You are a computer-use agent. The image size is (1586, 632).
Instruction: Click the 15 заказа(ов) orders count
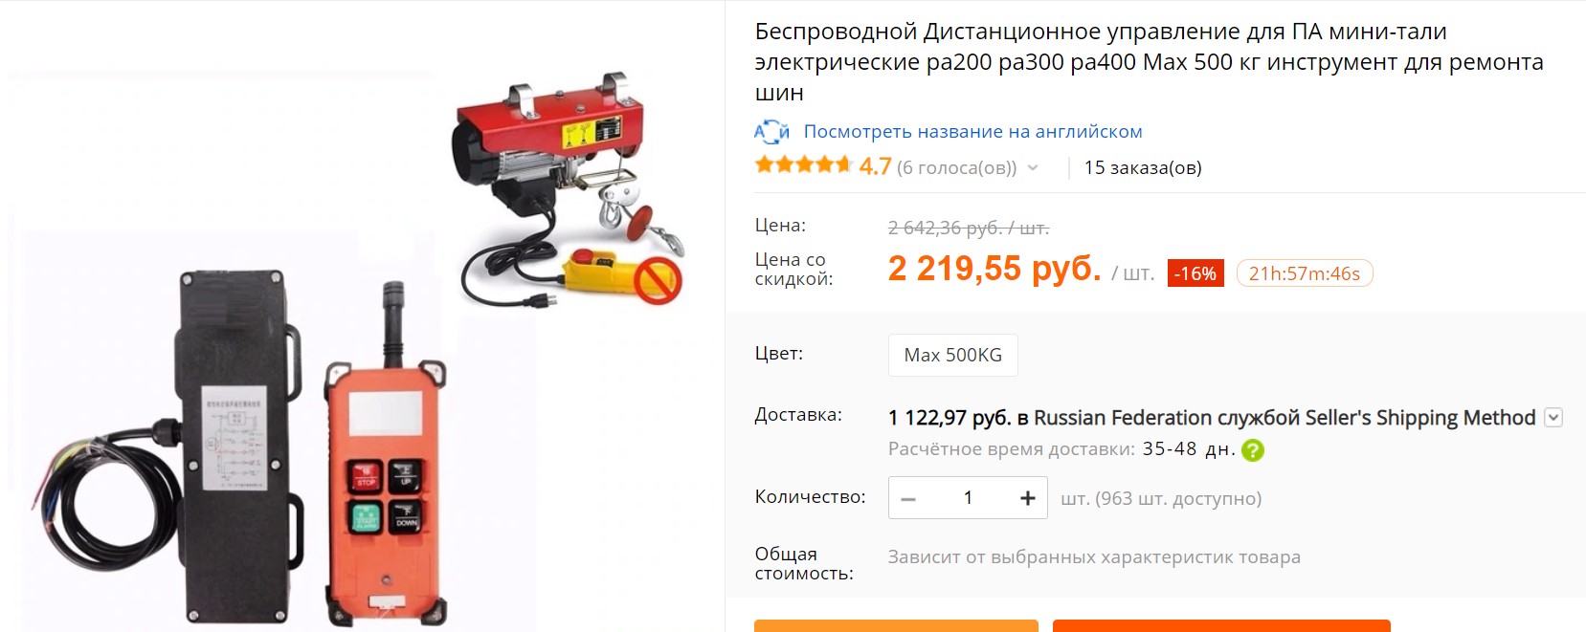pos(1143,168)
